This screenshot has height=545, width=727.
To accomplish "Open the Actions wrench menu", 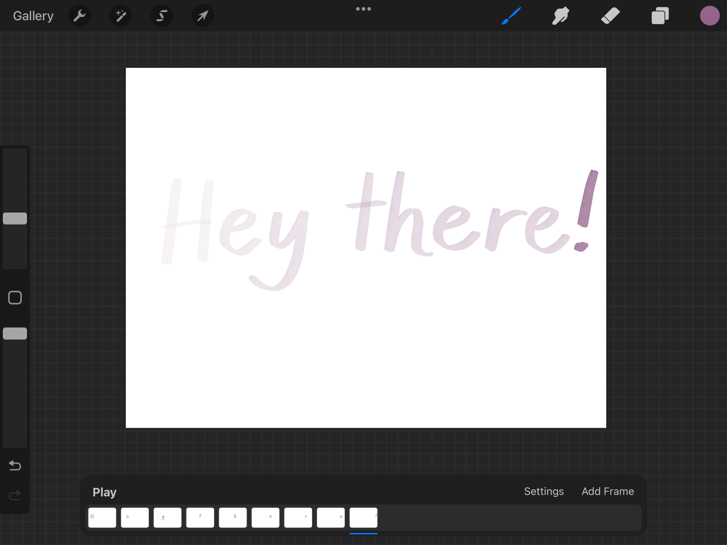I will [x=80, y=16].
